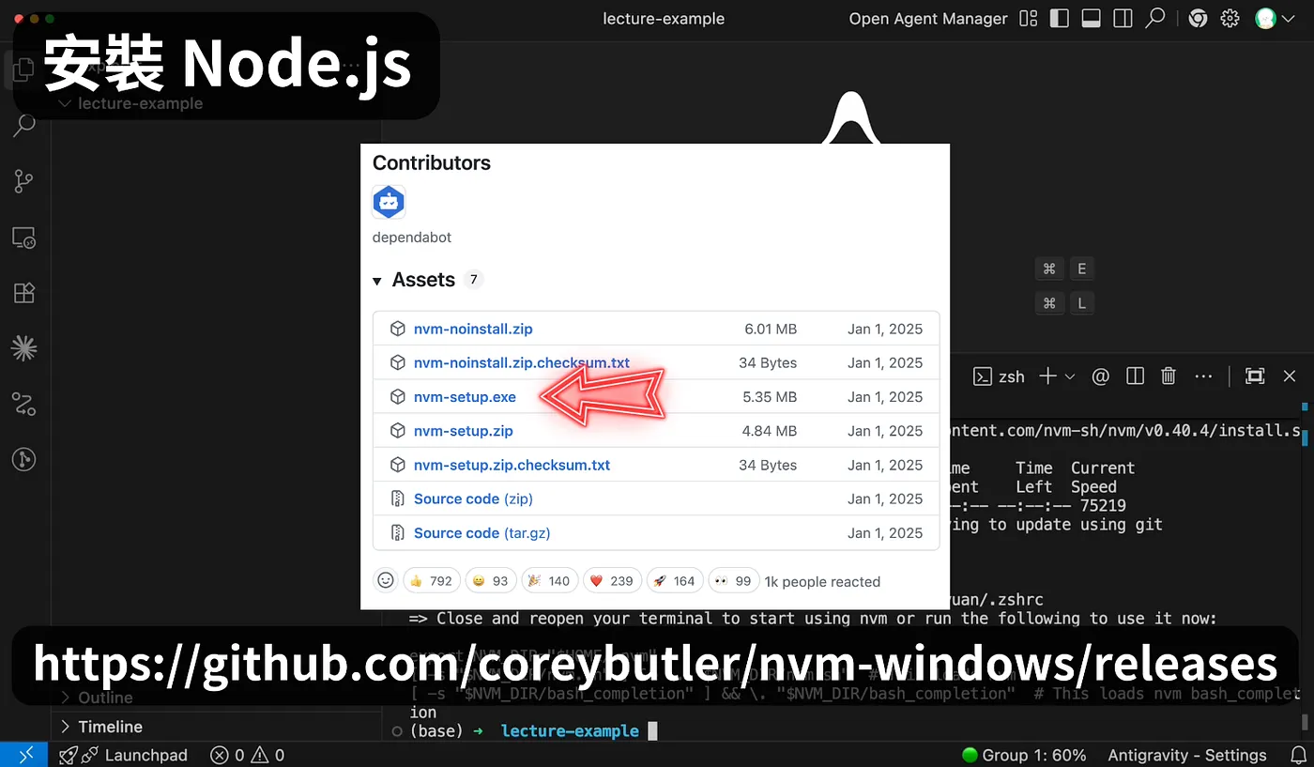The width and height of the screenshot is (1314, 767).
Task: Toggle the bottom panel layout button
Action: click(x=1091, y=19)
